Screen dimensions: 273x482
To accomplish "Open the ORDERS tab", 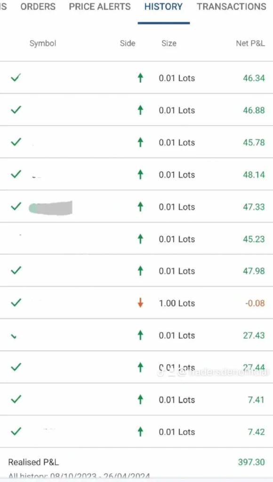I will pyautogui.click(x=38, y=7).
